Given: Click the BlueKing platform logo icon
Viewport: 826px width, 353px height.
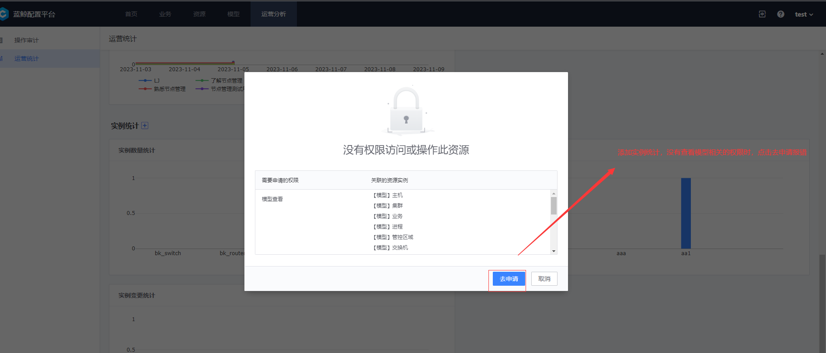Looking at the screenshot, I should (3, 14).
